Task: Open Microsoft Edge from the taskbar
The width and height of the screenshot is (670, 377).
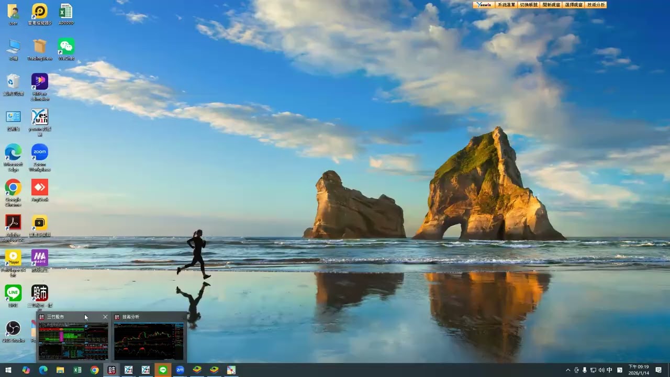Action: click(x=43, y=370)
